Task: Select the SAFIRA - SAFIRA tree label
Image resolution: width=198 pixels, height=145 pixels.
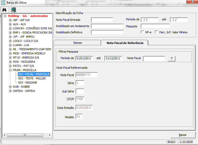Action: click(24, 91)
